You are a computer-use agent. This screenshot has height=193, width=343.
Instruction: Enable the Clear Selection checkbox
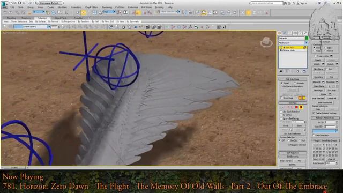point(314,135)
